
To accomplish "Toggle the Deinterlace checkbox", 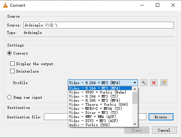I will (x=12, y=71).
